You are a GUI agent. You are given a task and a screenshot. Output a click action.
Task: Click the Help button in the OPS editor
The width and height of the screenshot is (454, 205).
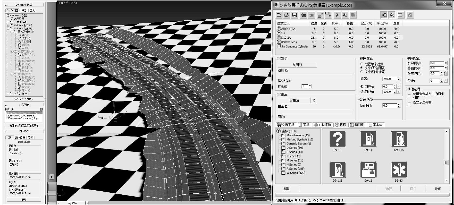[x=287, y=189]
